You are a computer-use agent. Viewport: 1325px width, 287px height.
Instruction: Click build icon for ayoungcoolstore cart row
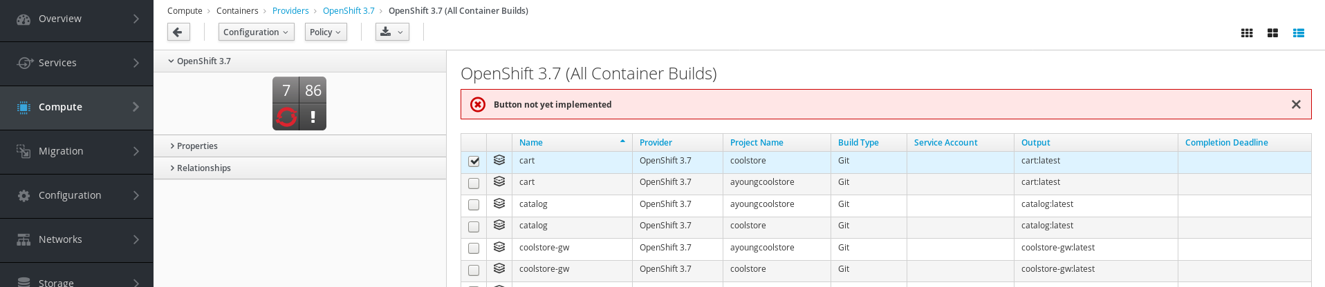coord(499,181)
